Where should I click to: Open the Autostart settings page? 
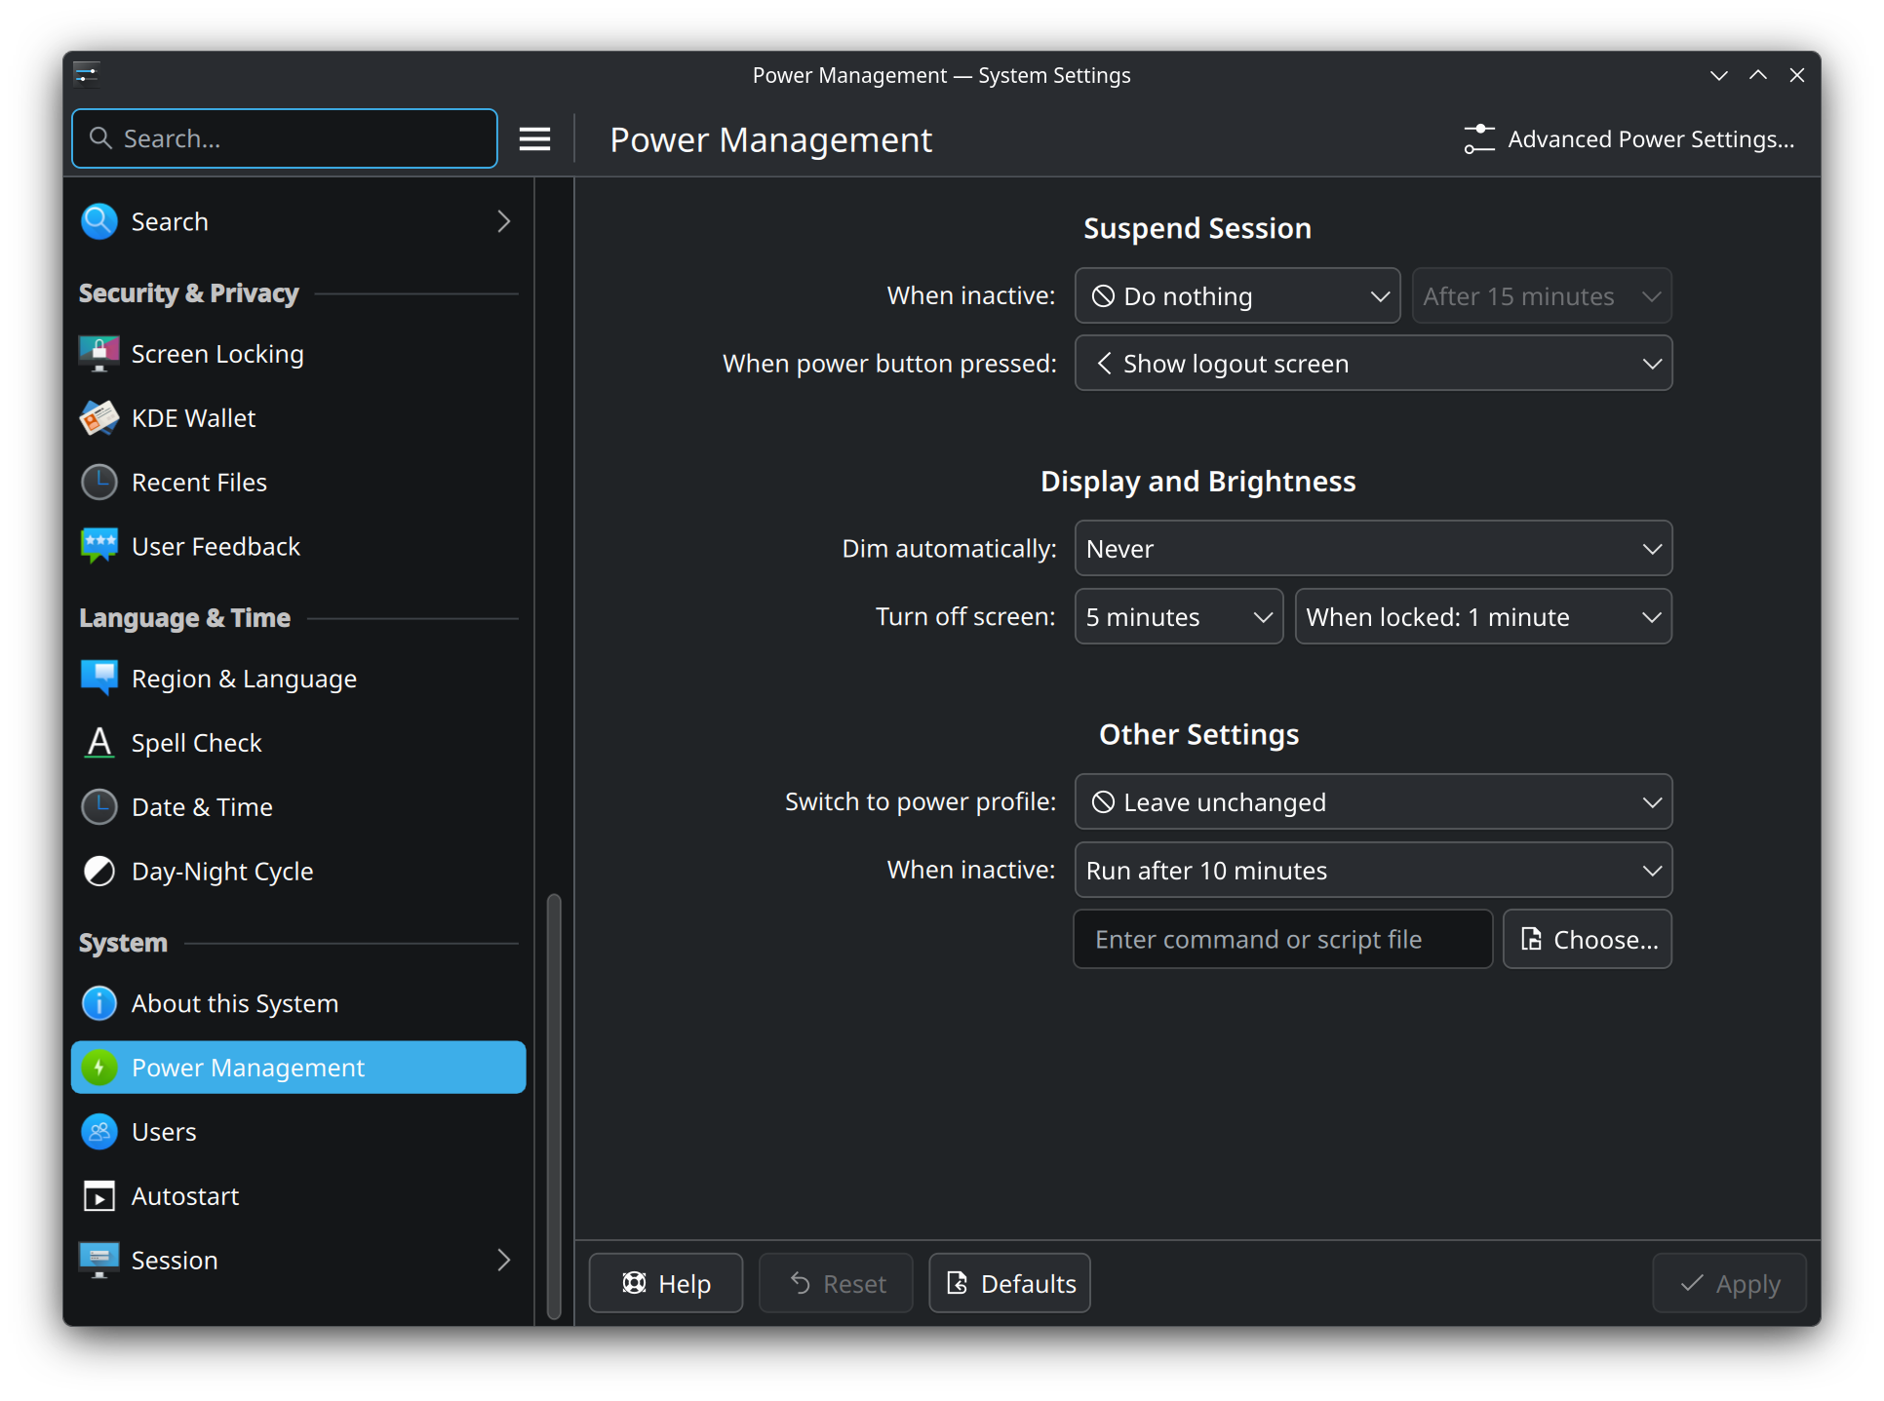pyautogui.click(x=185, y=1196)
